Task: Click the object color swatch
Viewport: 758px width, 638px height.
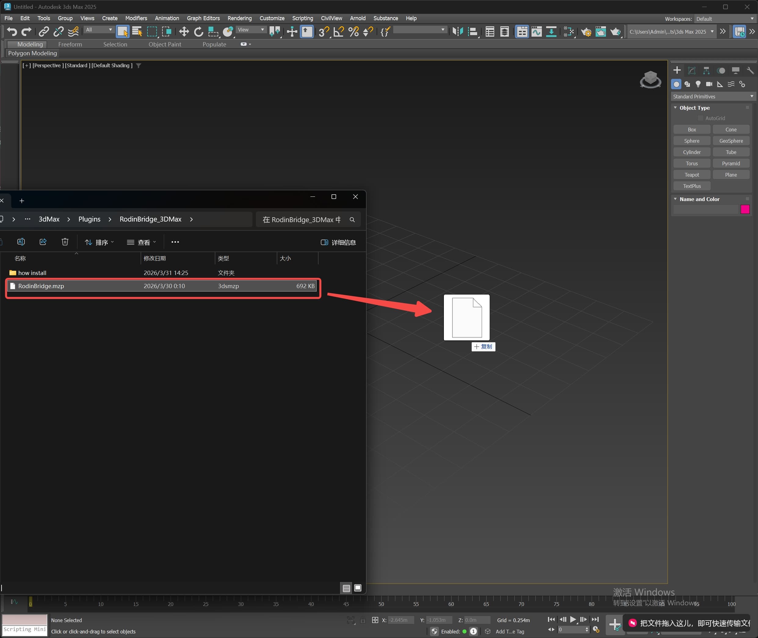Action: [745, 209]
